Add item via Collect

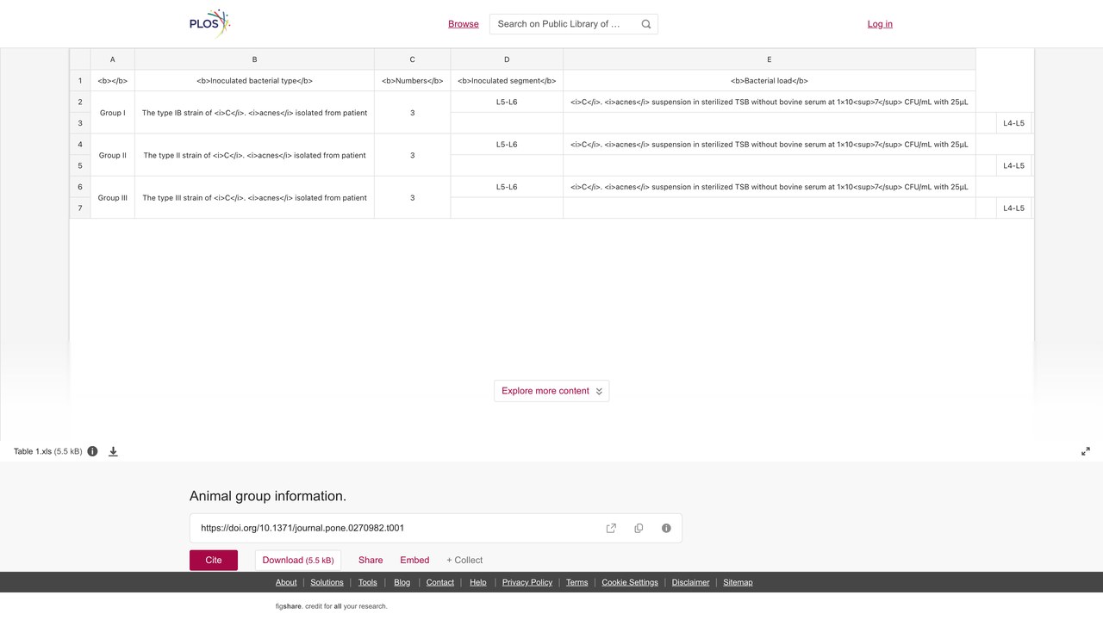point(464,560)
